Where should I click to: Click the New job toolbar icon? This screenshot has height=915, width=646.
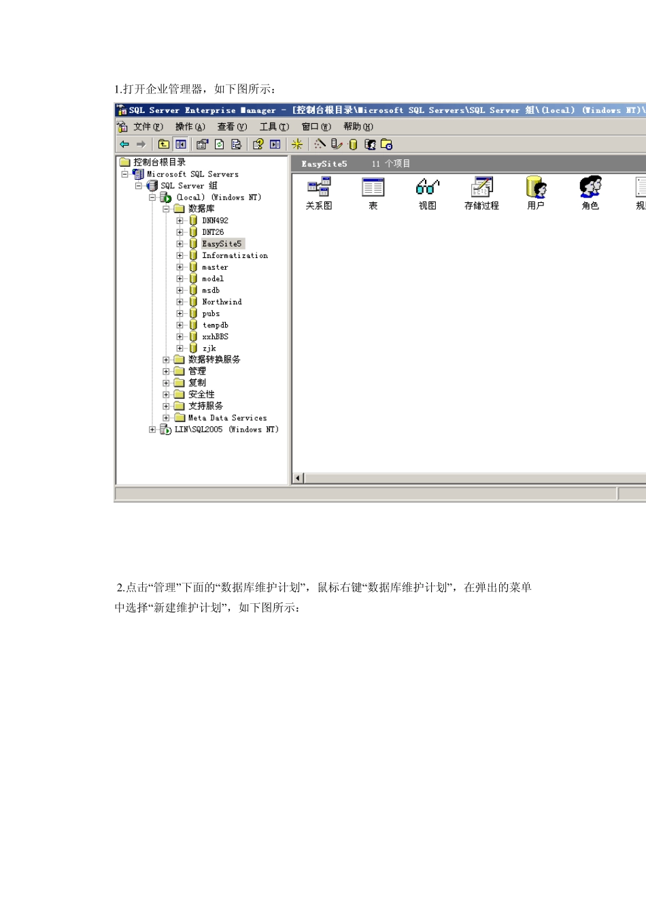click(x=386, y=144)
